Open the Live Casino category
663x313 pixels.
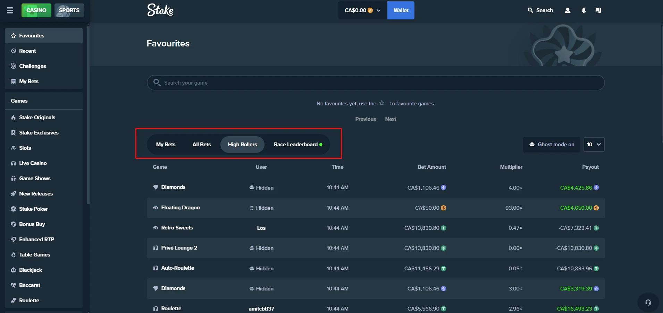point(44,163)
